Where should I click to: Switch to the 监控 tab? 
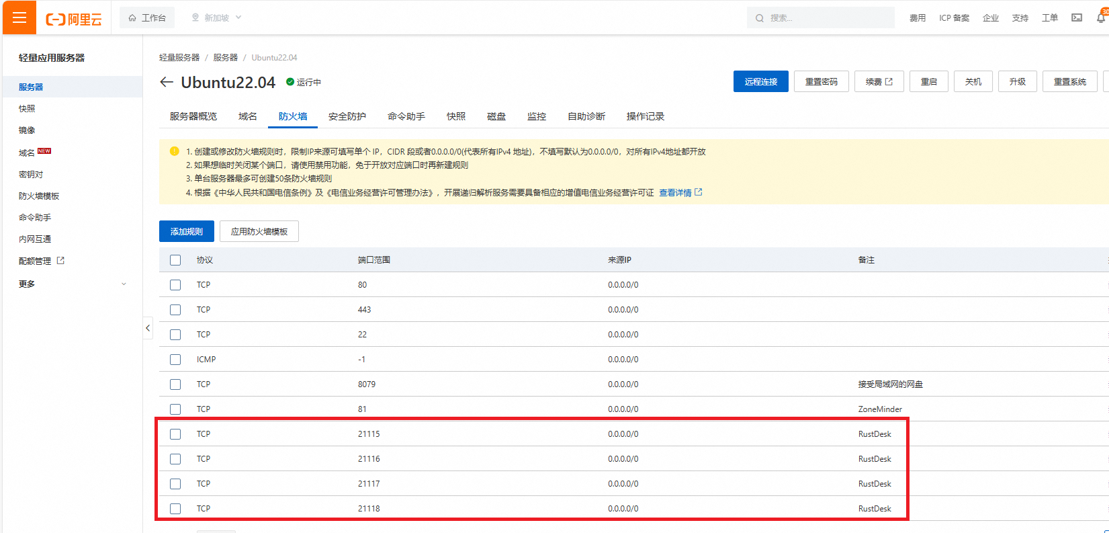536,116
